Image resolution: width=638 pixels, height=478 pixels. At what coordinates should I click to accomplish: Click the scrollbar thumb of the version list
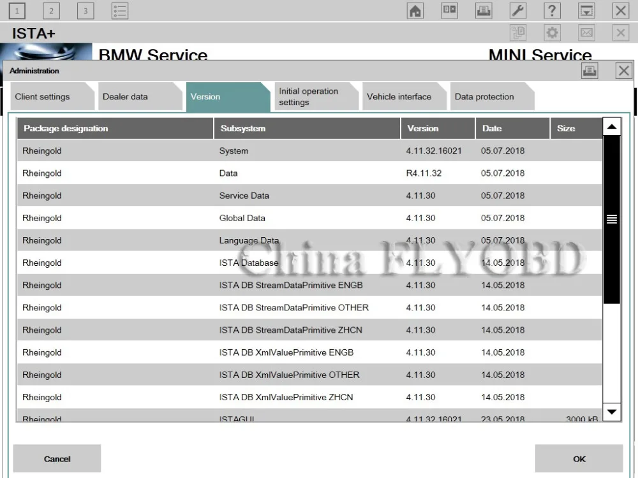(612, 219)
